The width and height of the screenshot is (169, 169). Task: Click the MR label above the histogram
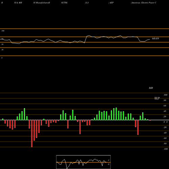pos(151,88)
